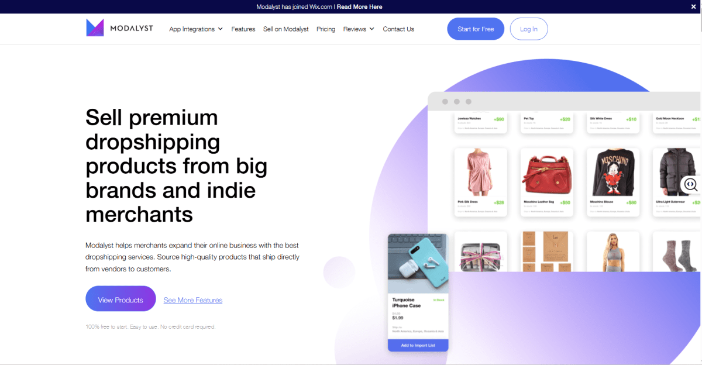Follow the See More Features link
Viewport: 702px width, 365px height.
pos(193,300)
